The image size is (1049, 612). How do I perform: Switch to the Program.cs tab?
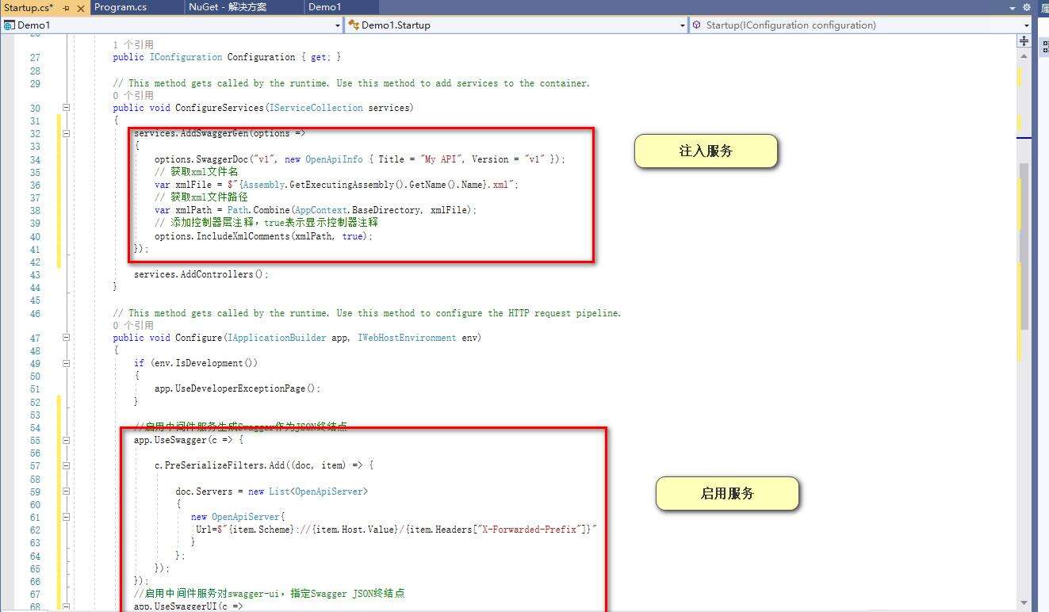(x=121, y=7)
